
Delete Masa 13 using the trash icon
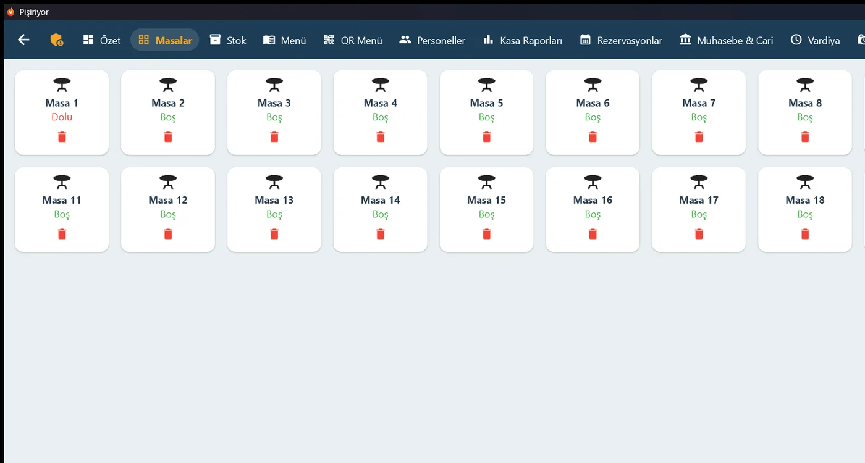click(x=274, y=234)
